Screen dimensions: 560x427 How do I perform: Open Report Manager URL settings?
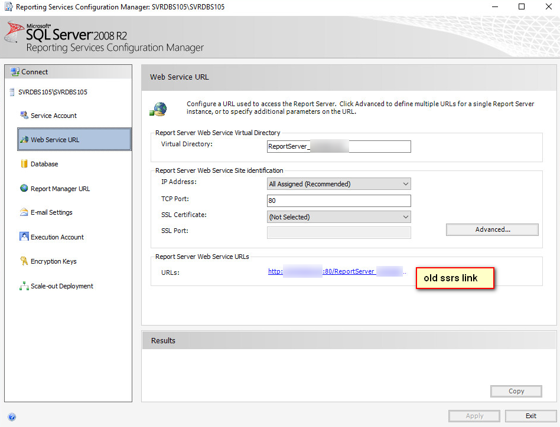[60, 189]
